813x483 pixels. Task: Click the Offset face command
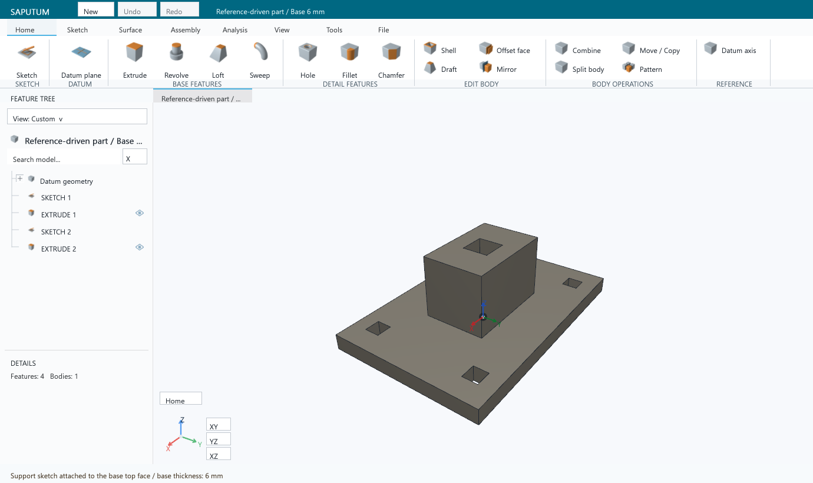(504, 50)
